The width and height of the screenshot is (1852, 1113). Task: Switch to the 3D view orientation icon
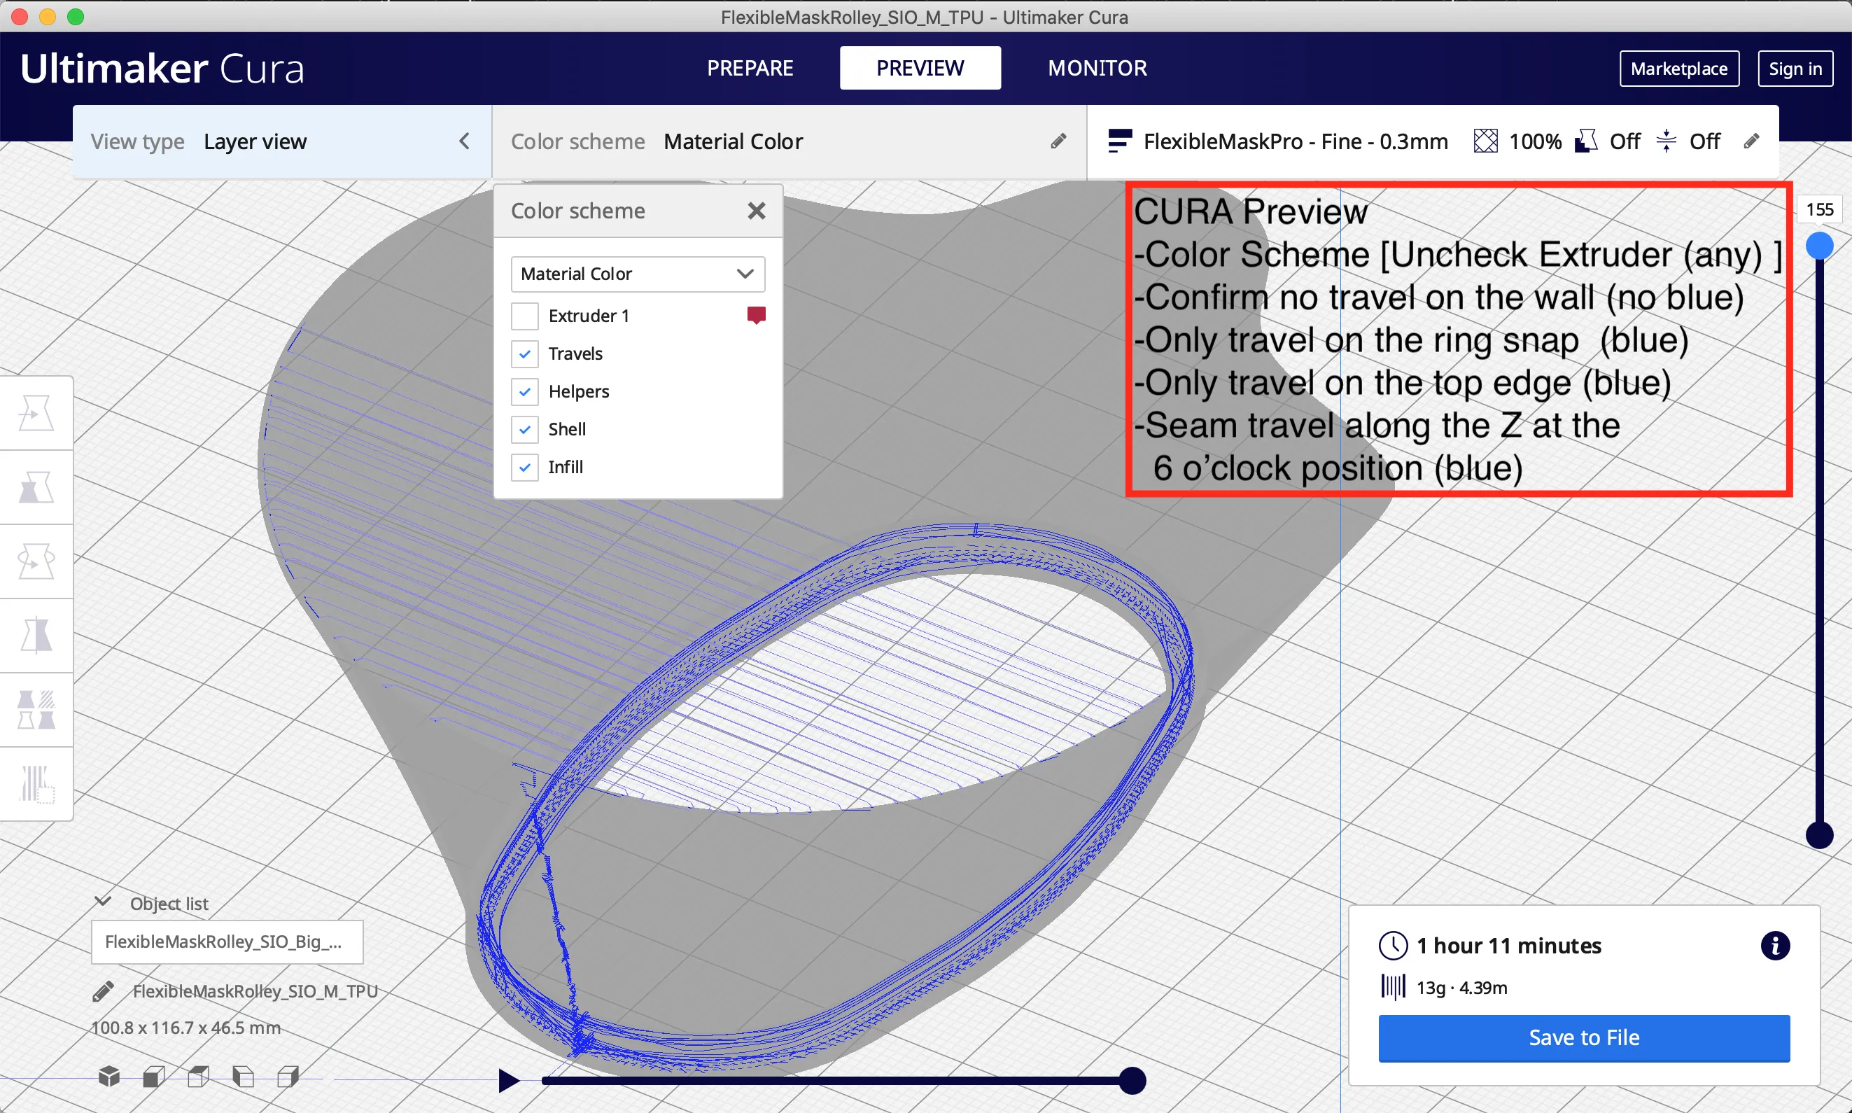[x=108, y=1077]
